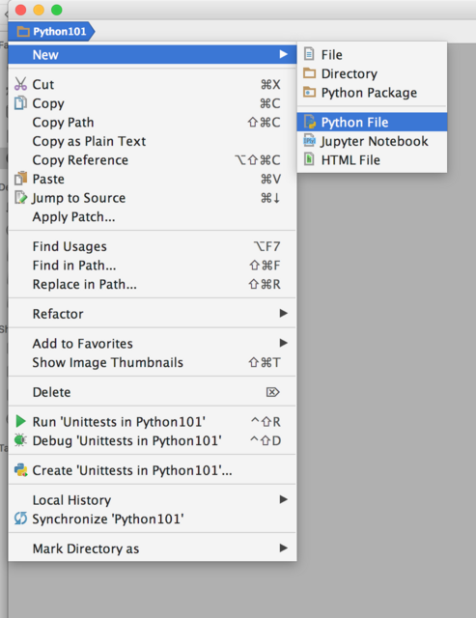
Task: Click the copy pages icon beside Copy
Action: pos(20,103)
